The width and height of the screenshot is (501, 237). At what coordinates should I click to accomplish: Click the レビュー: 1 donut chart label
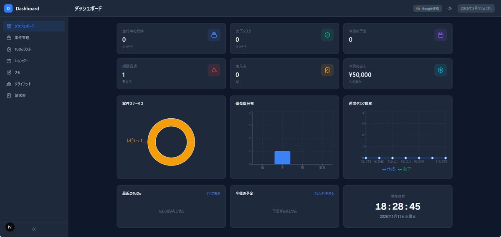135,141
